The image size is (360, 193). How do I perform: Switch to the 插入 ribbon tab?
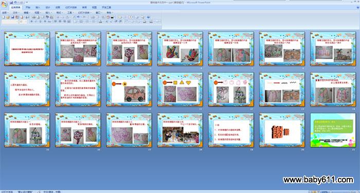(x=38, y=7)
